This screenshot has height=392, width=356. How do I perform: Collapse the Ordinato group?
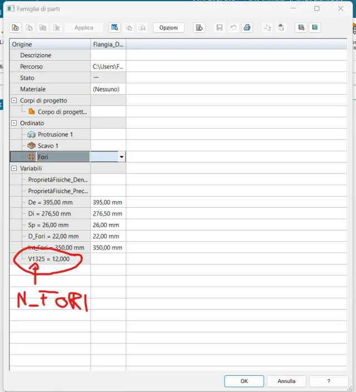pyautogui.click(x=14, y=123)
